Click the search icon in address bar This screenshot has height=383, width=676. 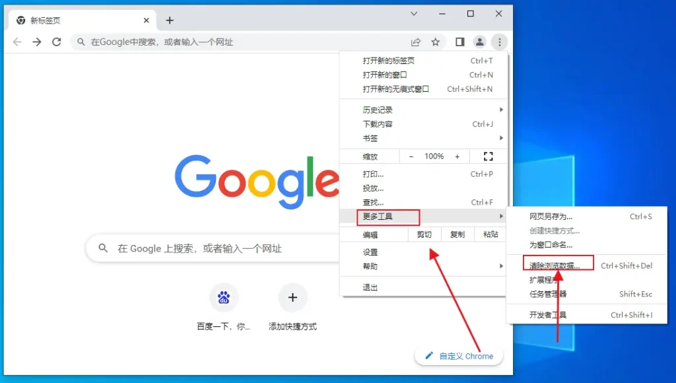[x=81, y=42]
